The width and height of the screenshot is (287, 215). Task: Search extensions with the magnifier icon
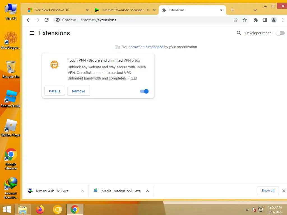(239, 33)
